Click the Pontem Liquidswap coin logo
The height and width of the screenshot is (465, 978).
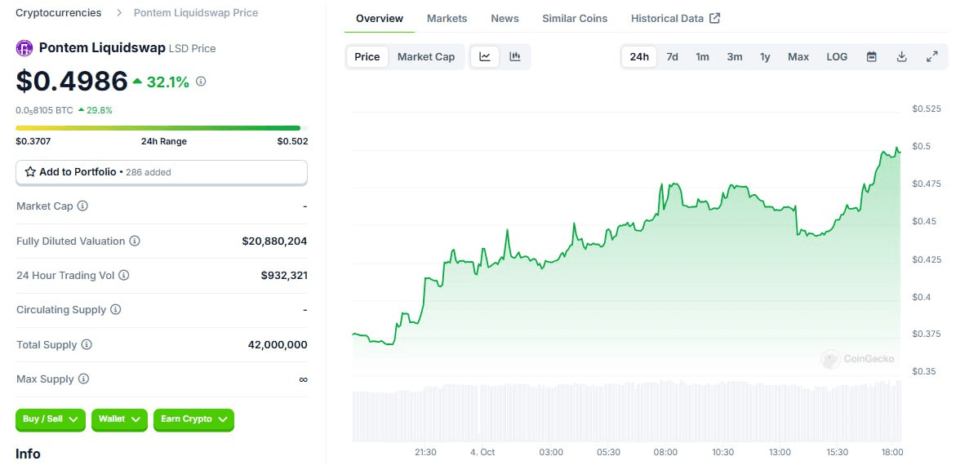(x=24, y=48)
